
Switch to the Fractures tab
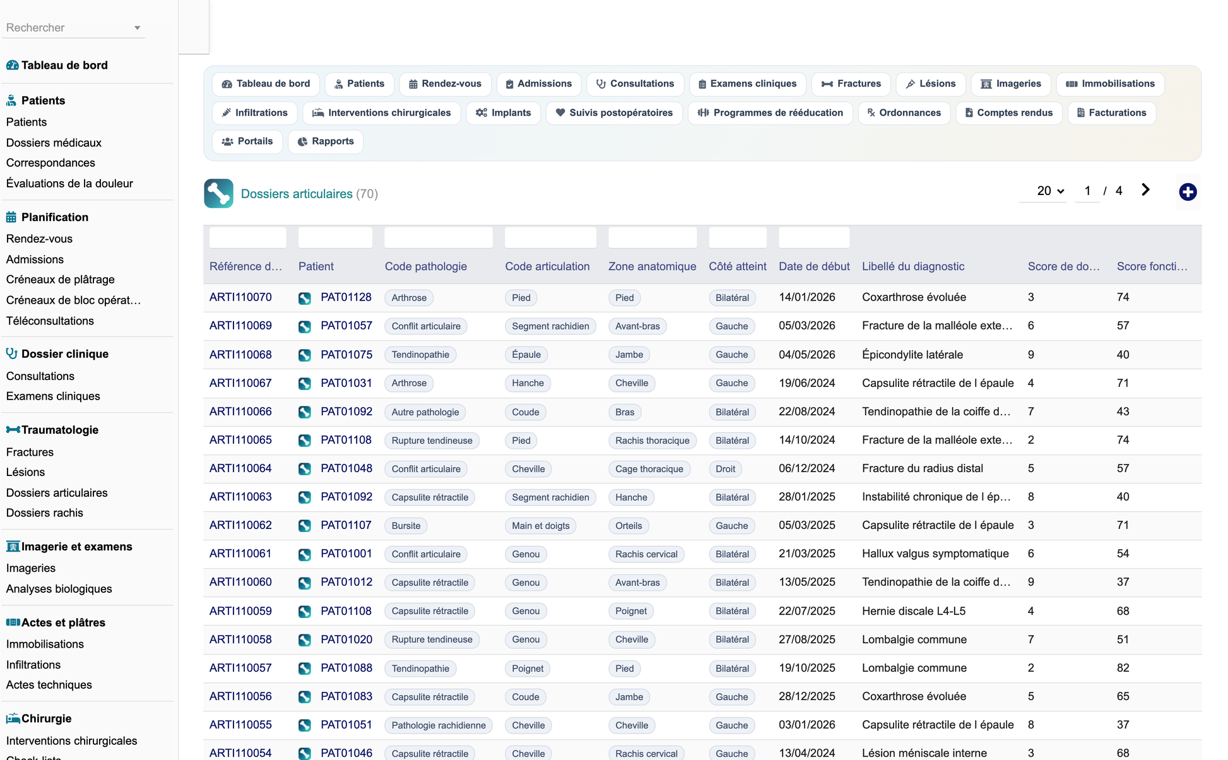click(851, 84)
